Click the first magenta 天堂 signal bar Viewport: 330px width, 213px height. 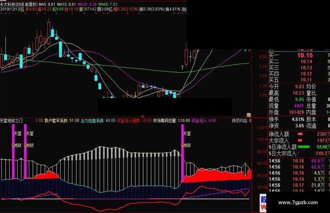click(x=13, y=152)
